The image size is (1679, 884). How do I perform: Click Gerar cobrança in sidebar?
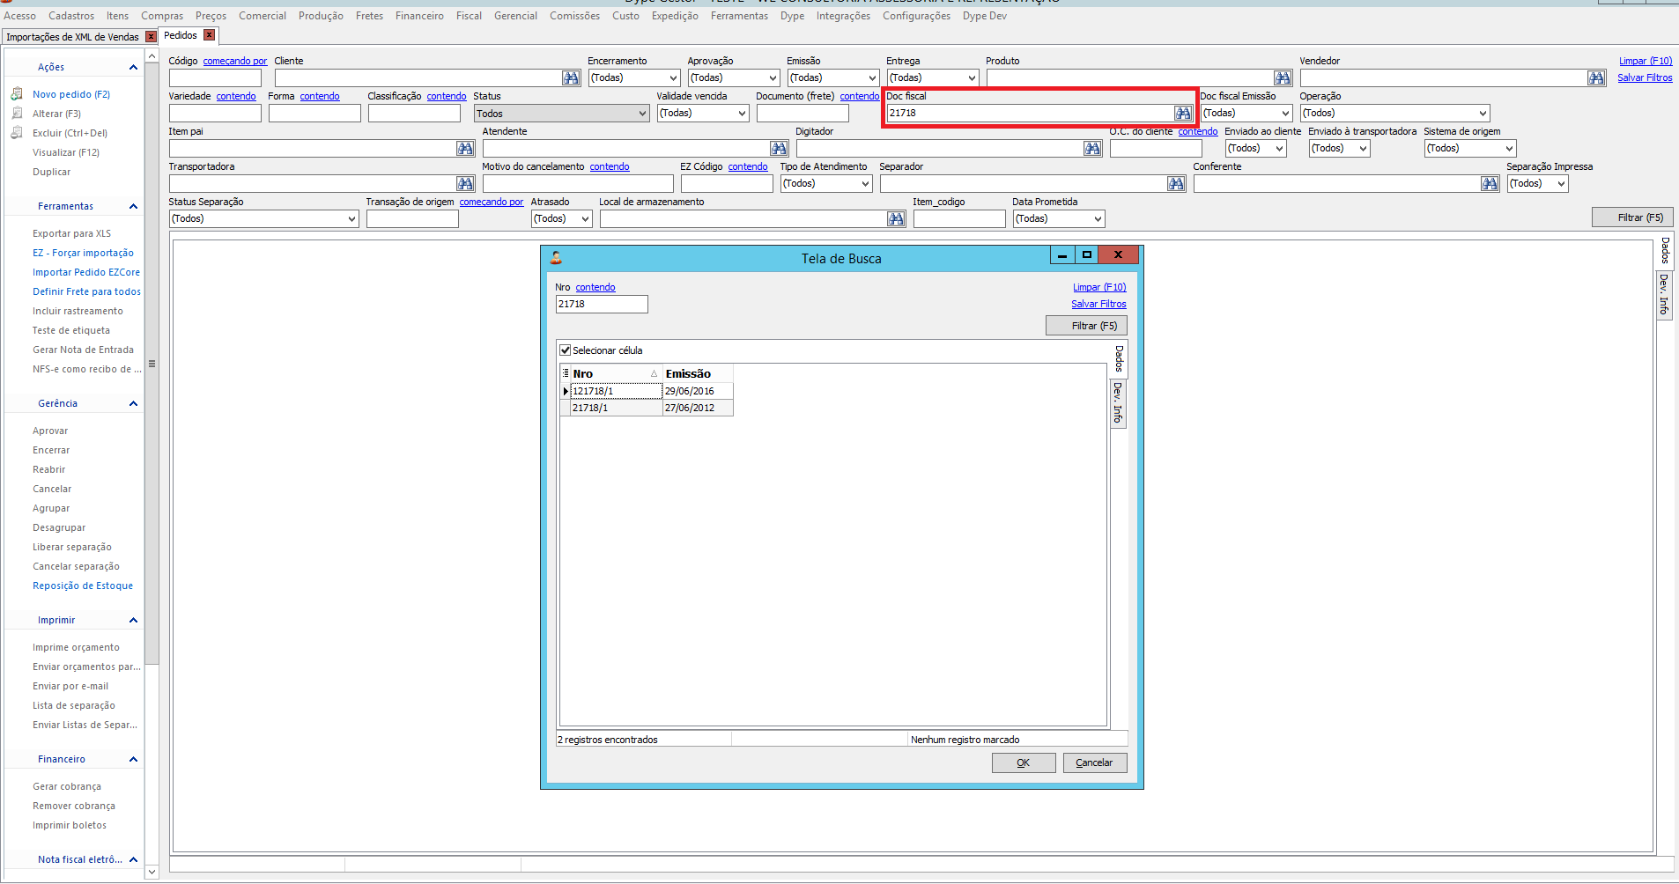[67, 786]
